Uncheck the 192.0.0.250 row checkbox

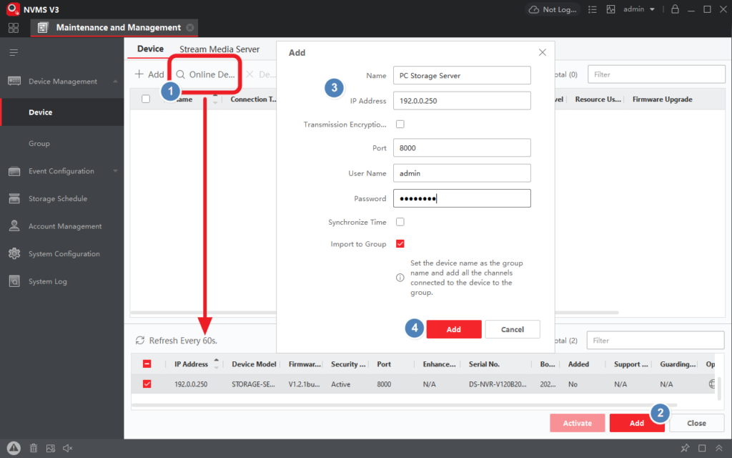point(147,384)
